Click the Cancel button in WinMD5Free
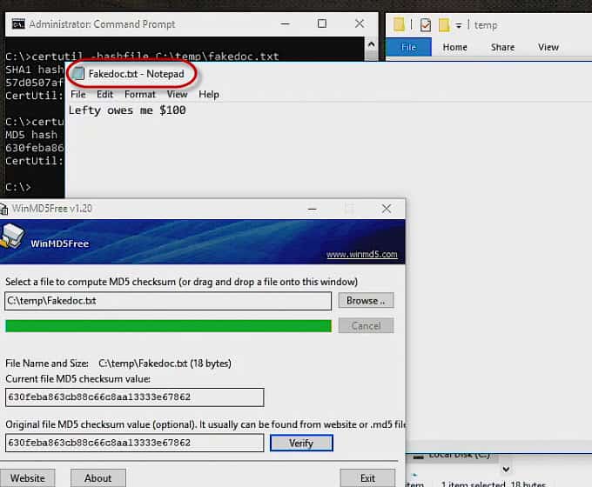592x487 pixels. click(x=366, y=325)
